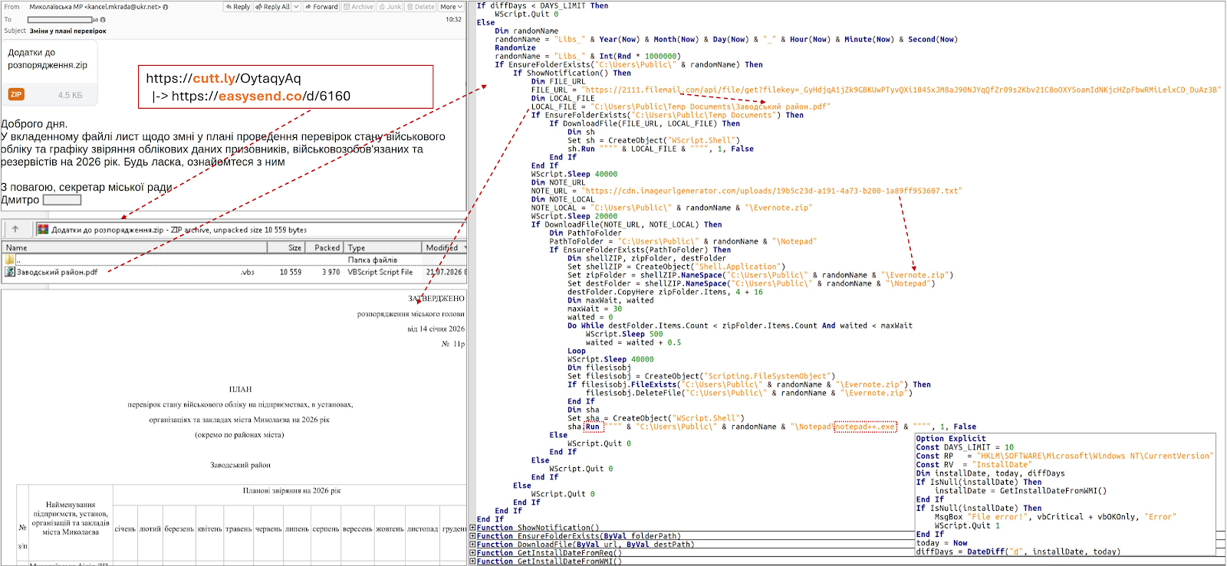Click the notepad++.exe text in the sha.Run line

[865, 427]
